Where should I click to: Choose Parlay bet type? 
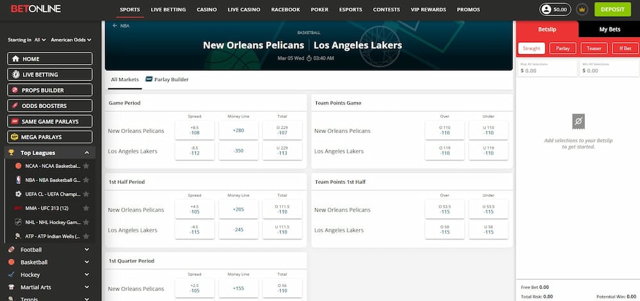coord(563,49)
